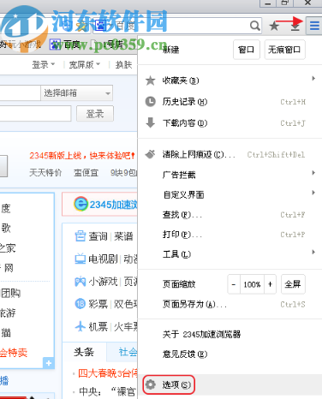Select 历史记录 menu entry
Viewport: 322px width, 399px height.
click(x=230, y=102)
